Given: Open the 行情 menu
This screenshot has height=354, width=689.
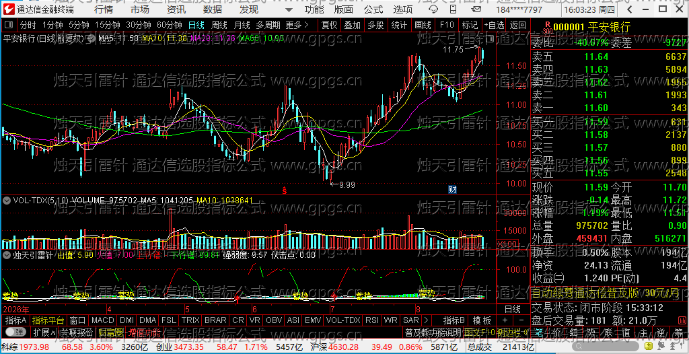Looking at the screenshot, I should 103,9.
